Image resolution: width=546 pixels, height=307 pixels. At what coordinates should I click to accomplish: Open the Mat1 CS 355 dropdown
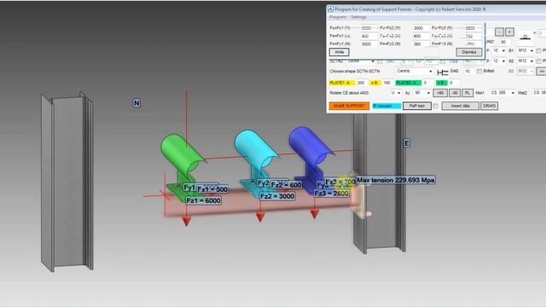502,93
